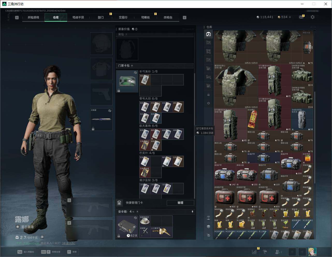Select the 3H战术背包 item
This screenshot has width=332, height=257.
(302, 119)
